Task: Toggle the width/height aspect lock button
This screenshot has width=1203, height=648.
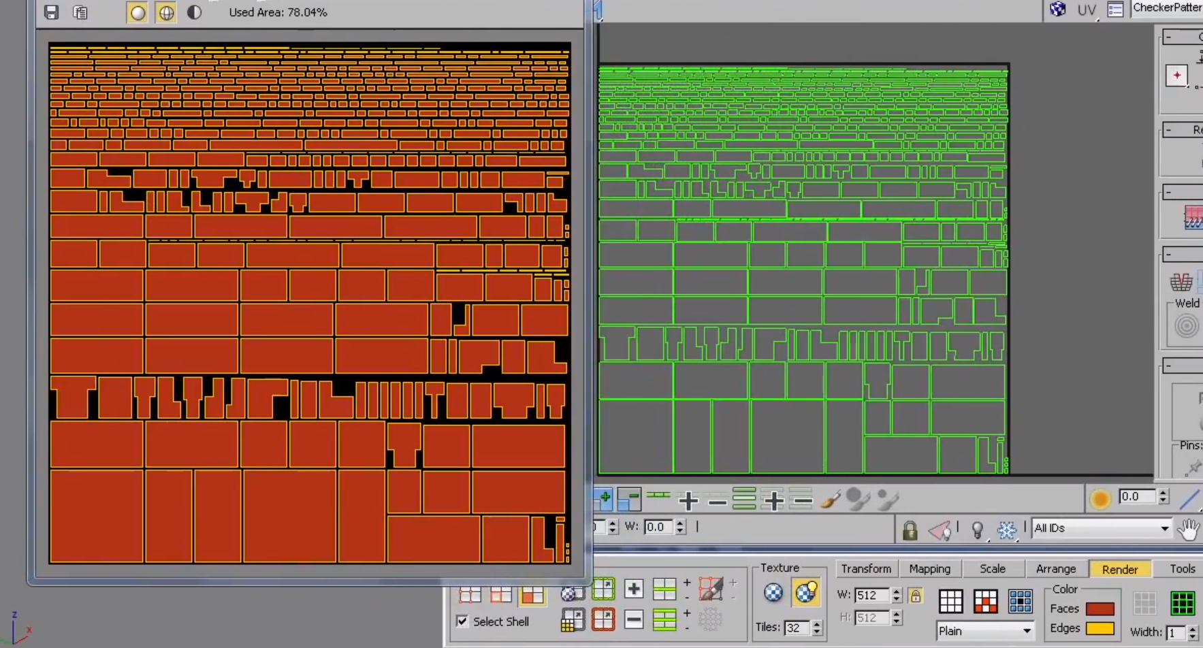Action: click(916, 596)
